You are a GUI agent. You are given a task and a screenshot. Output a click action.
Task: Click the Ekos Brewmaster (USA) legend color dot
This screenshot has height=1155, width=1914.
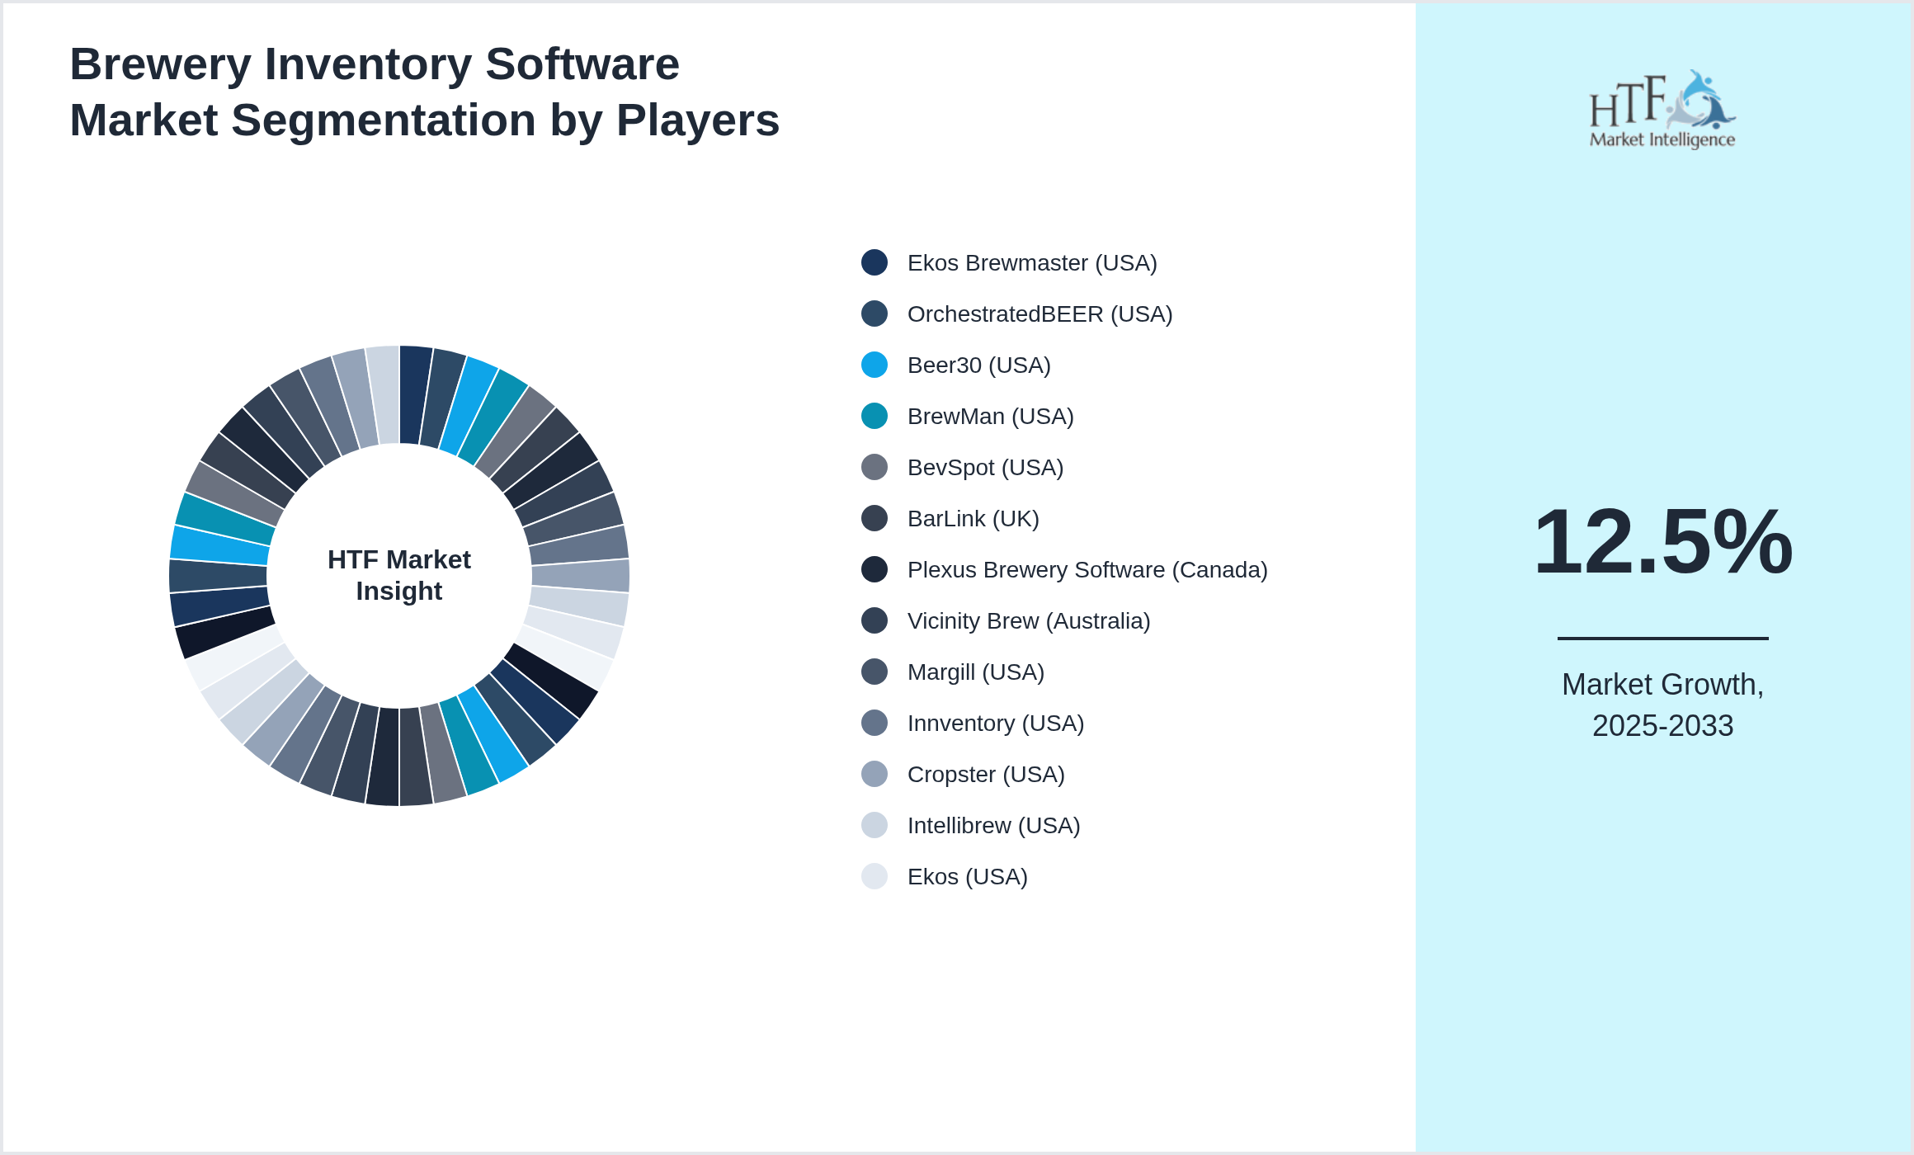coord(874,262)
